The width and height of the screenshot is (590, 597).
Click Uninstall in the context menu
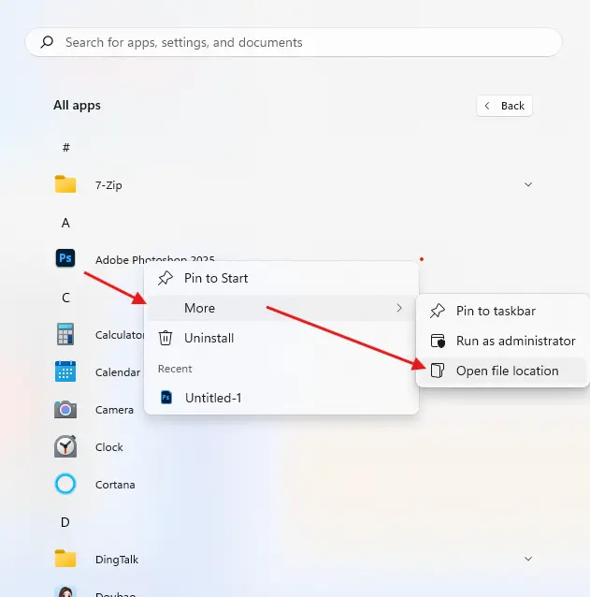point(209,338)
